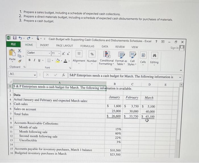The height and width of the screenshot is (163, 199).
Task: Click Ribbon Display Options icon
Action: [163, 41]
